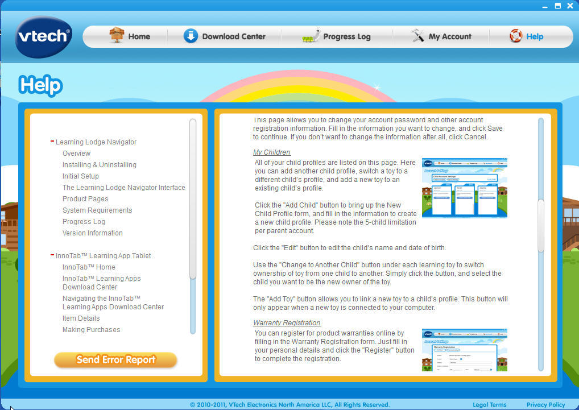The width and height of the screenshot is (579, 410).
Task: Click the Home house icon
Action: click(x=118, y=35)
